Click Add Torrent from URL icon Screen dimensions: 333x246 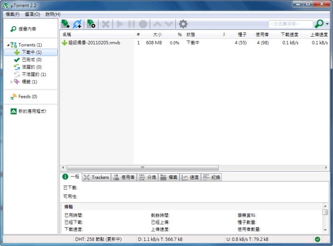click(x=77, y=24)
